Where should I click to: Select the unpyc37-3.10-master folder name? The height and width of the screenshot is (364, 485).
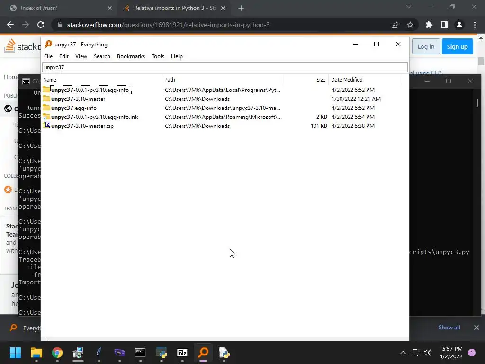click(78, 99)
